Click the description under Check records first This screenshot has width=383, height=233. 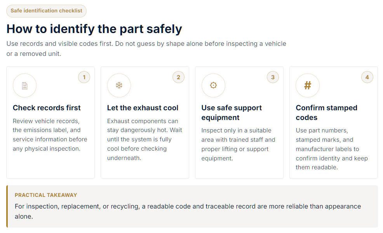coord(50,135)
